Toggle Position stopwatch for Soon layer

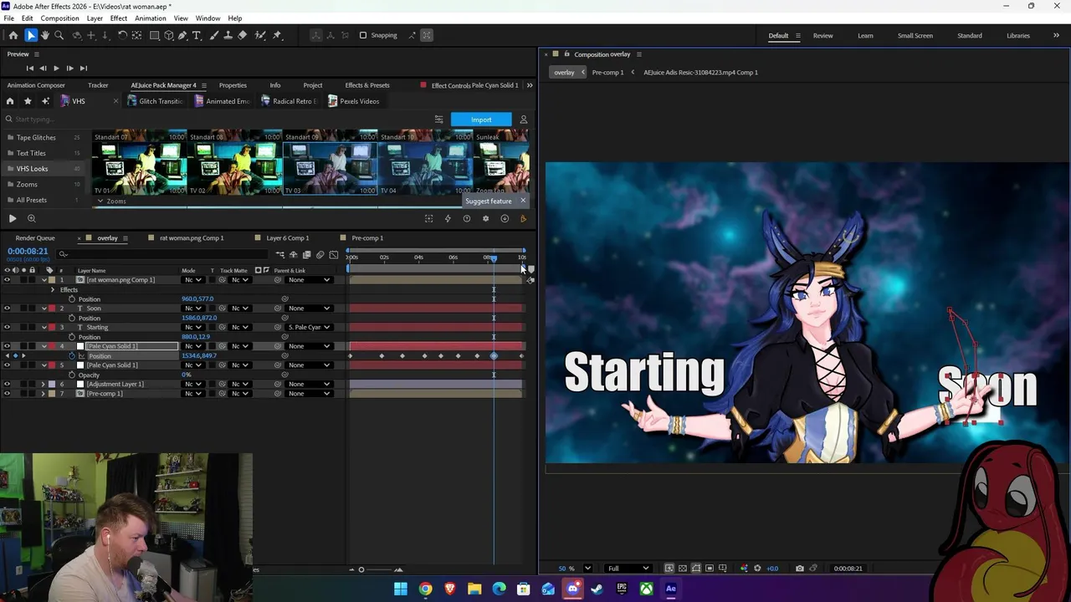point(72,318)
